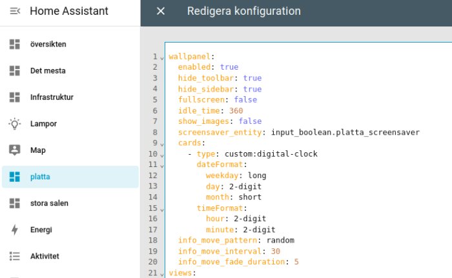Image resolution: width=452 pixels, height=278 pixels.
Task: Click the 'hour' key on line 16
Action: (x=215, y=219)
